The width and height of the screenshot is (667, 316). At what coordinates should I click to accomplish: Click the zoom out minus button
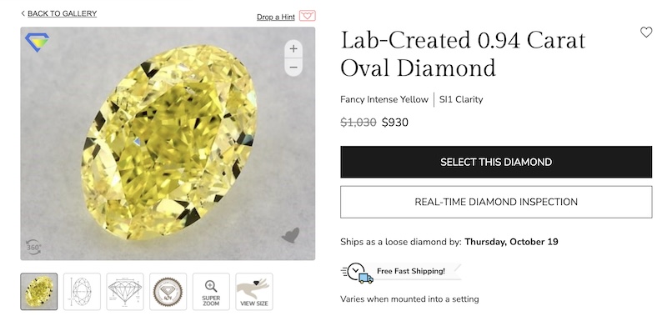(x=293, y=68)
